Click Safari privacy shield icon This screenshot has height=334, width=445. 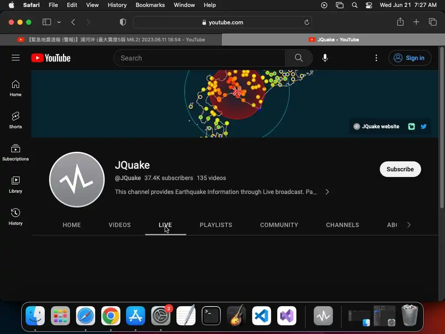click(x=123, y=22)
